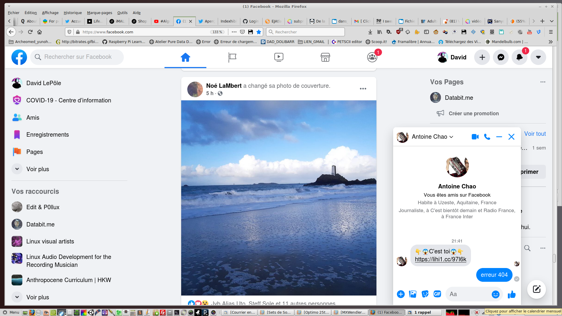Open notifications bell icon
The width and height of the screenshot is (562, 316).
(520, 57)
